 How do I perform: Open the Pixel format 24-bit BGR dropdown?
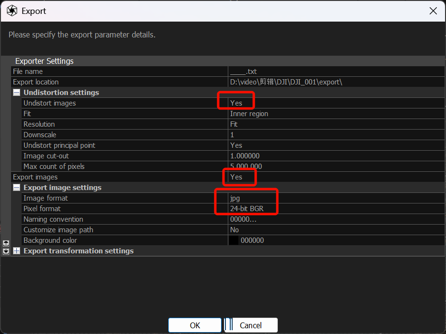pyautogui.click(x=247, y=209)
